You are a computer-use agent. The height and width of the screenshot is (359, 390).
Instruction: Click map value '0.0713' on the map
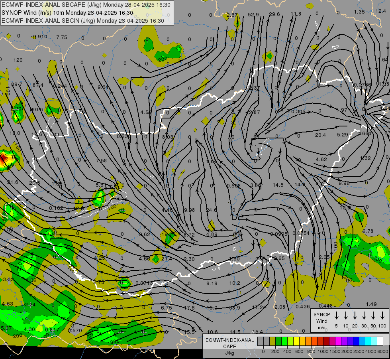pyautogui.click(x=144, y=283)
